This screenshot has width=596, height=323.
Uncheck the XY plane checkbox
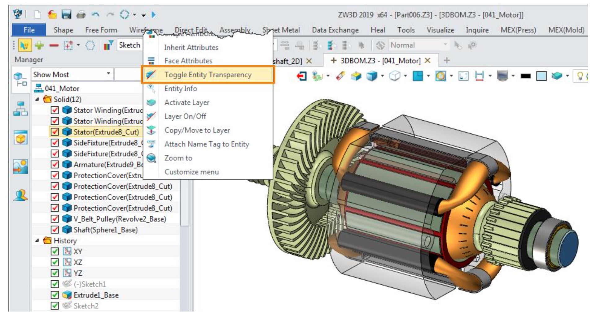tap(55, 251)
